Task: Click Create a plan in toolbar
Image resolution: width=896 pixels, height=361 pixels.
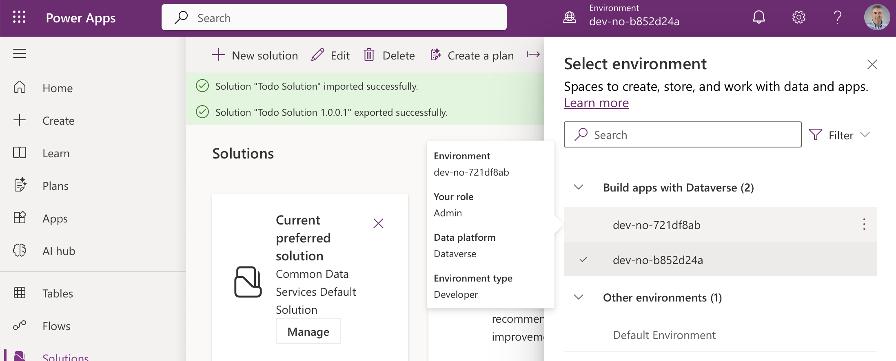Action: tap(472, 55)
